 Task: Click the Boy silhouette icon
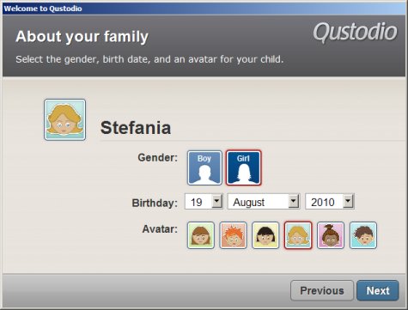click(x=204, y=173)
